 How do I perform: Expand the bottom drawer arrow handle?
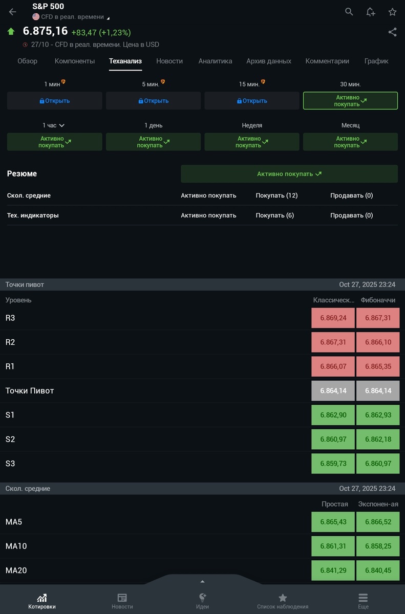tap(202, 581)
